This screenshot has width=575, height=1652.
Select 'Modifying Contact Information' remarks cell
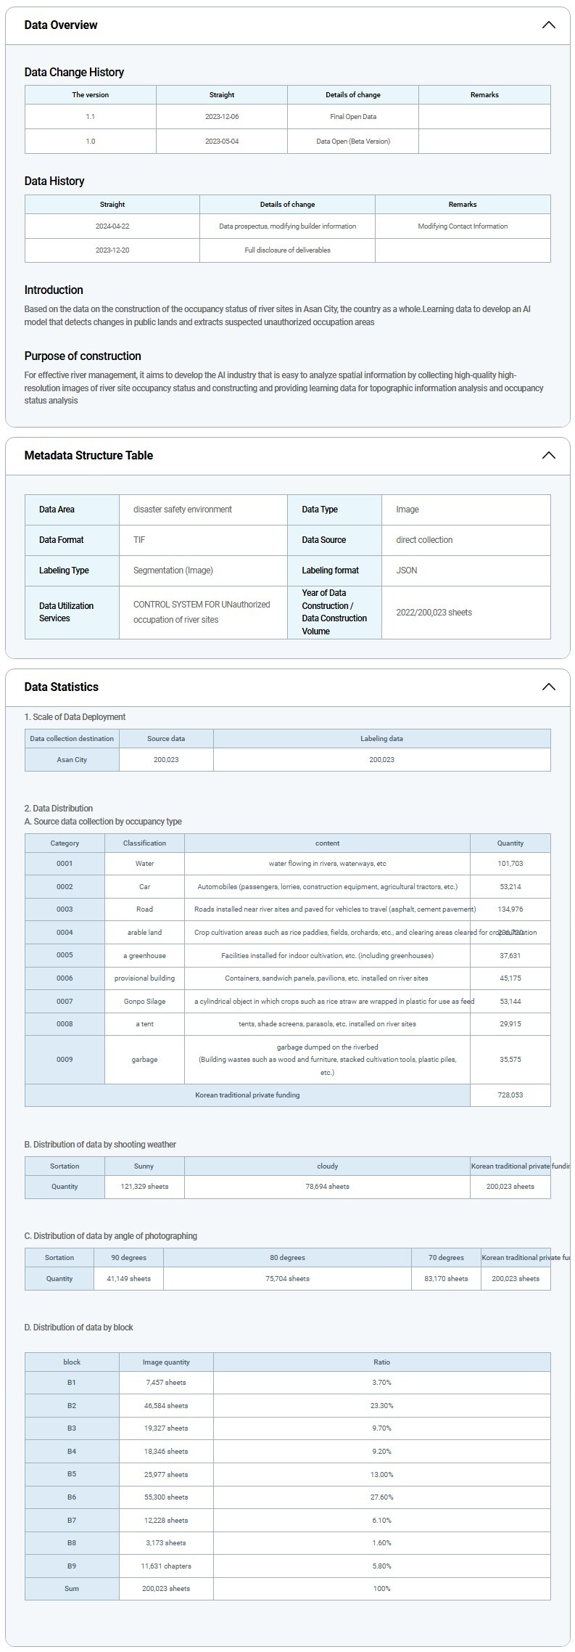click(463, 226)
